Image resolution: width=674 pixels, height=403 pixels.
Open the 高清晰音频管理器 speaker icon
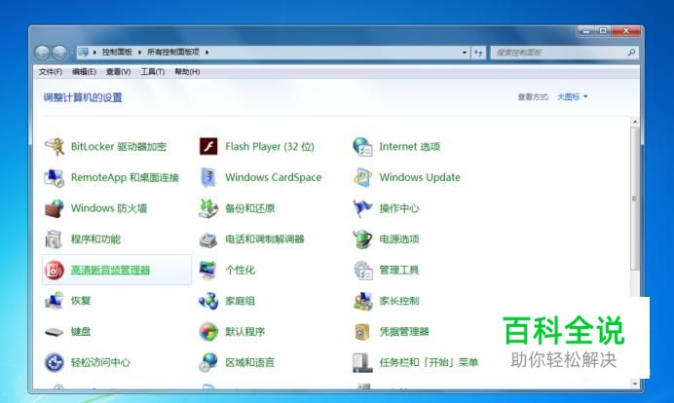55,271
